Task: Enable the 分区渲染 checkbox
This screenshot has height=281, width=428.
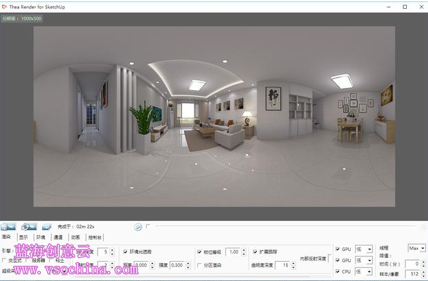Action: tap(199, 265)
